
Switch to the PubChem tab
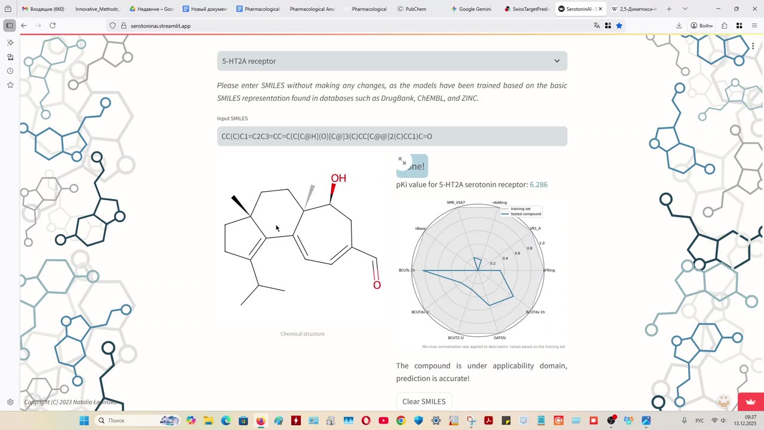click(x=411, y=9)
